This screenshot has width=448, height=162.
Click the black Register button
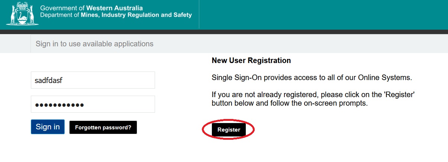pyautogui.click(x=229, y=130)
